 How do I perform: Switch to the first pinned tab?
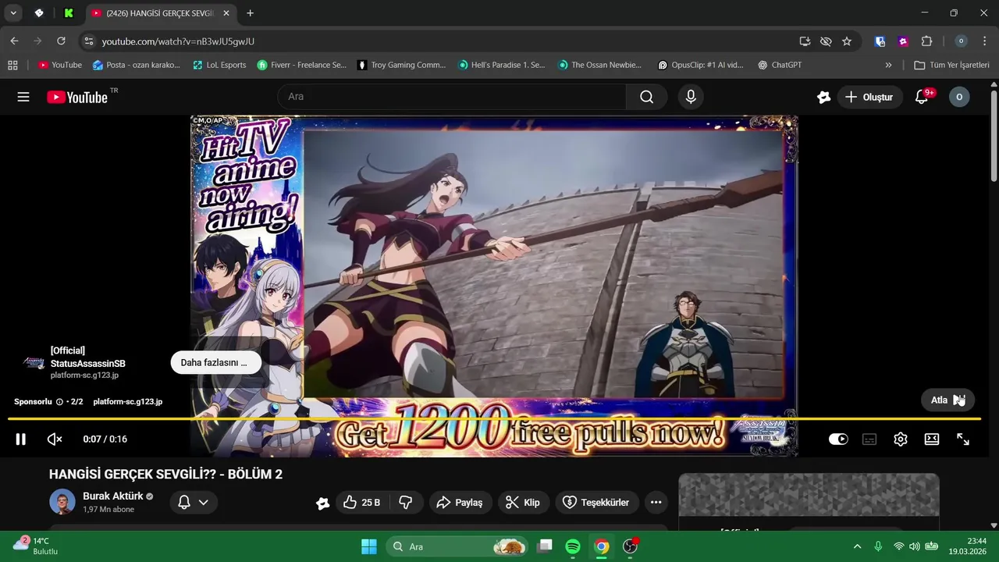39,13
